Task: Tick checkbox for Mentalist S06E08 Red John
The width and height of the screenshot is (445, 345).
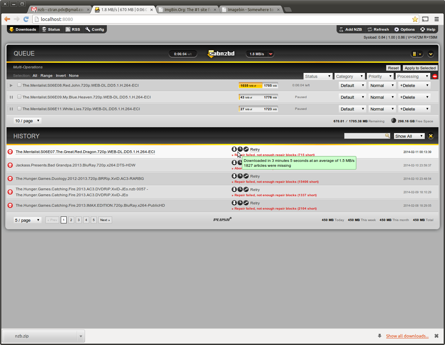Action: pos(19,85)
